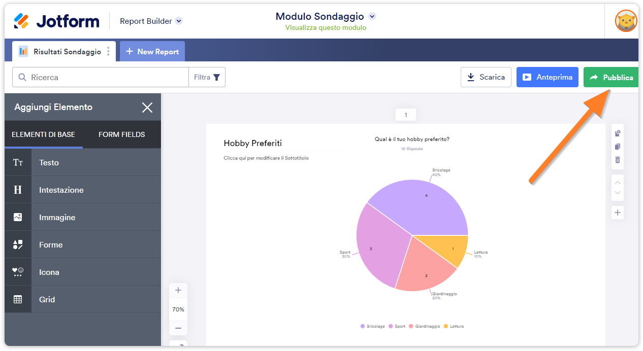The width and height of the screenshot is (643, 351).
Task: Expand the Report Builder dropdown
Action: pyautogui.click(x=179, y=21)
